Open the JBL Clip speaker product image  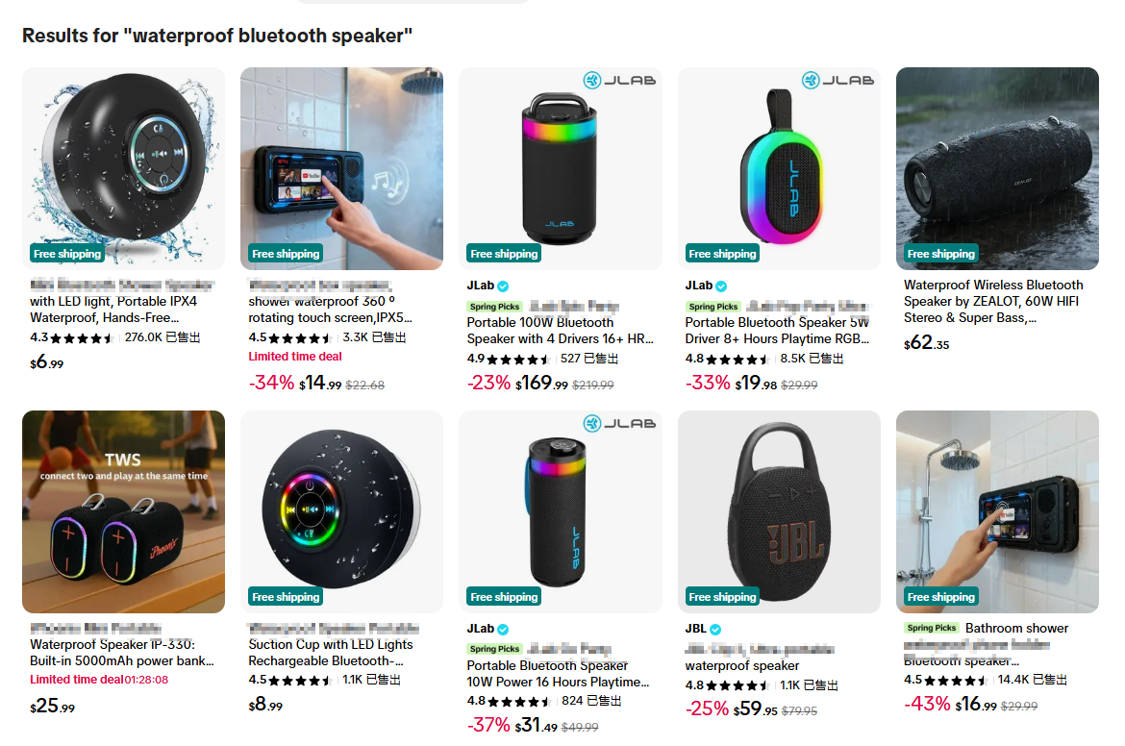(779, 510)
